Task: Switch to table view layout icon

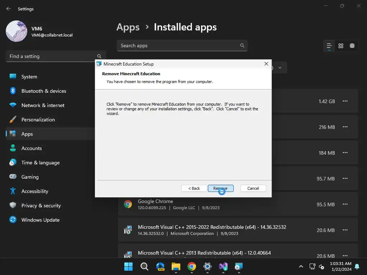Action: coord(352,46)
